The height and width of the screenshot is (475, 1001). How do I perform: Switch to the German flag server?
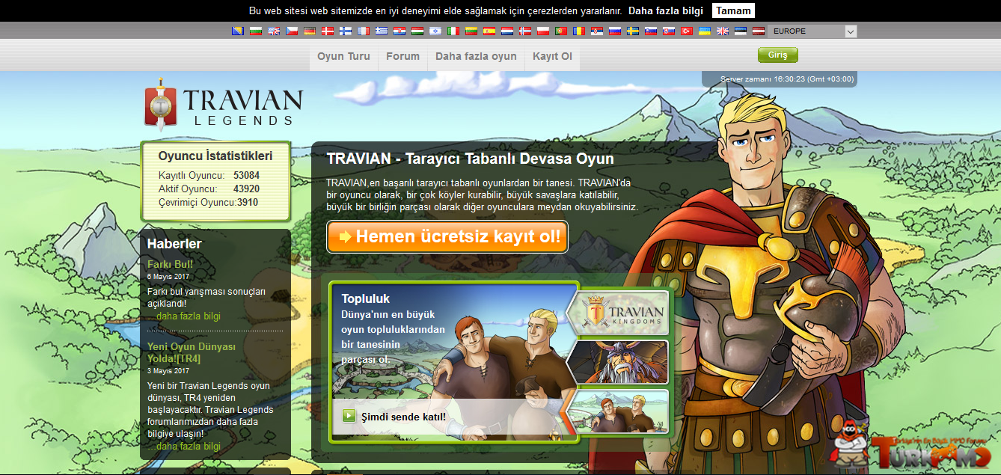310,31
